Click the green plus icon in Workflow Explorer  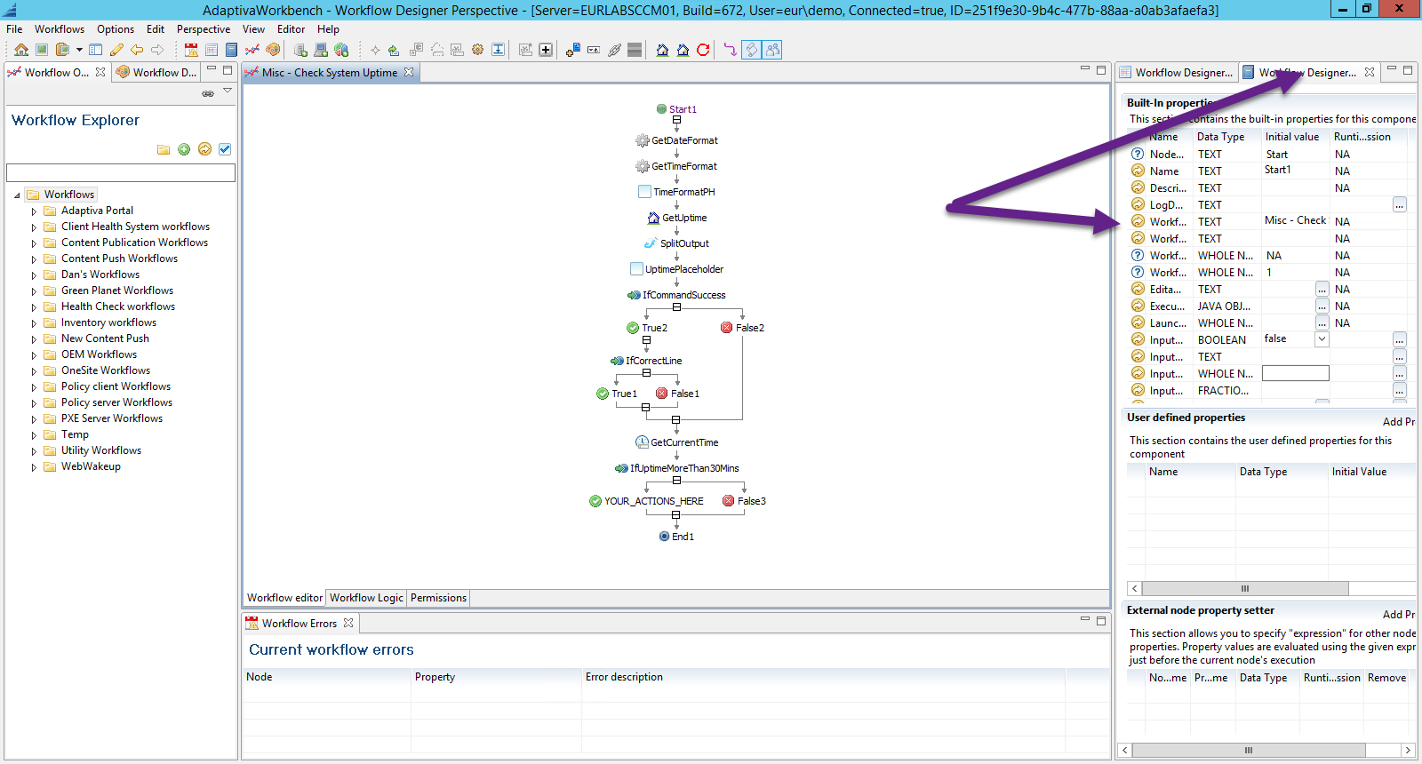point(184,149)
